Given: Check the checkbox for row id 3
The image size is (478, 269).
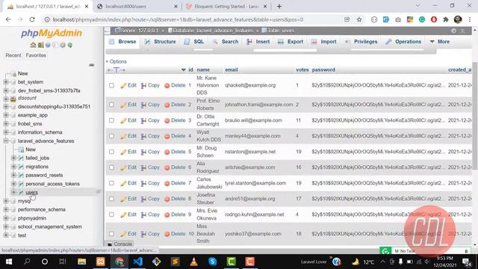Looking at the screenshot, I should pyautogui.click(x=111, y=120).
